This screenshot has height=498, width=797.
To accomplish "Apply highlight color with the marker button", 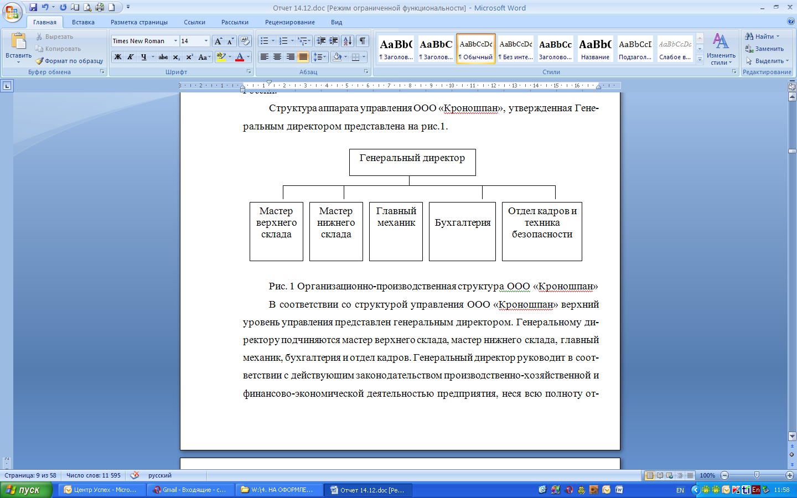I will (x=221, y=57).
